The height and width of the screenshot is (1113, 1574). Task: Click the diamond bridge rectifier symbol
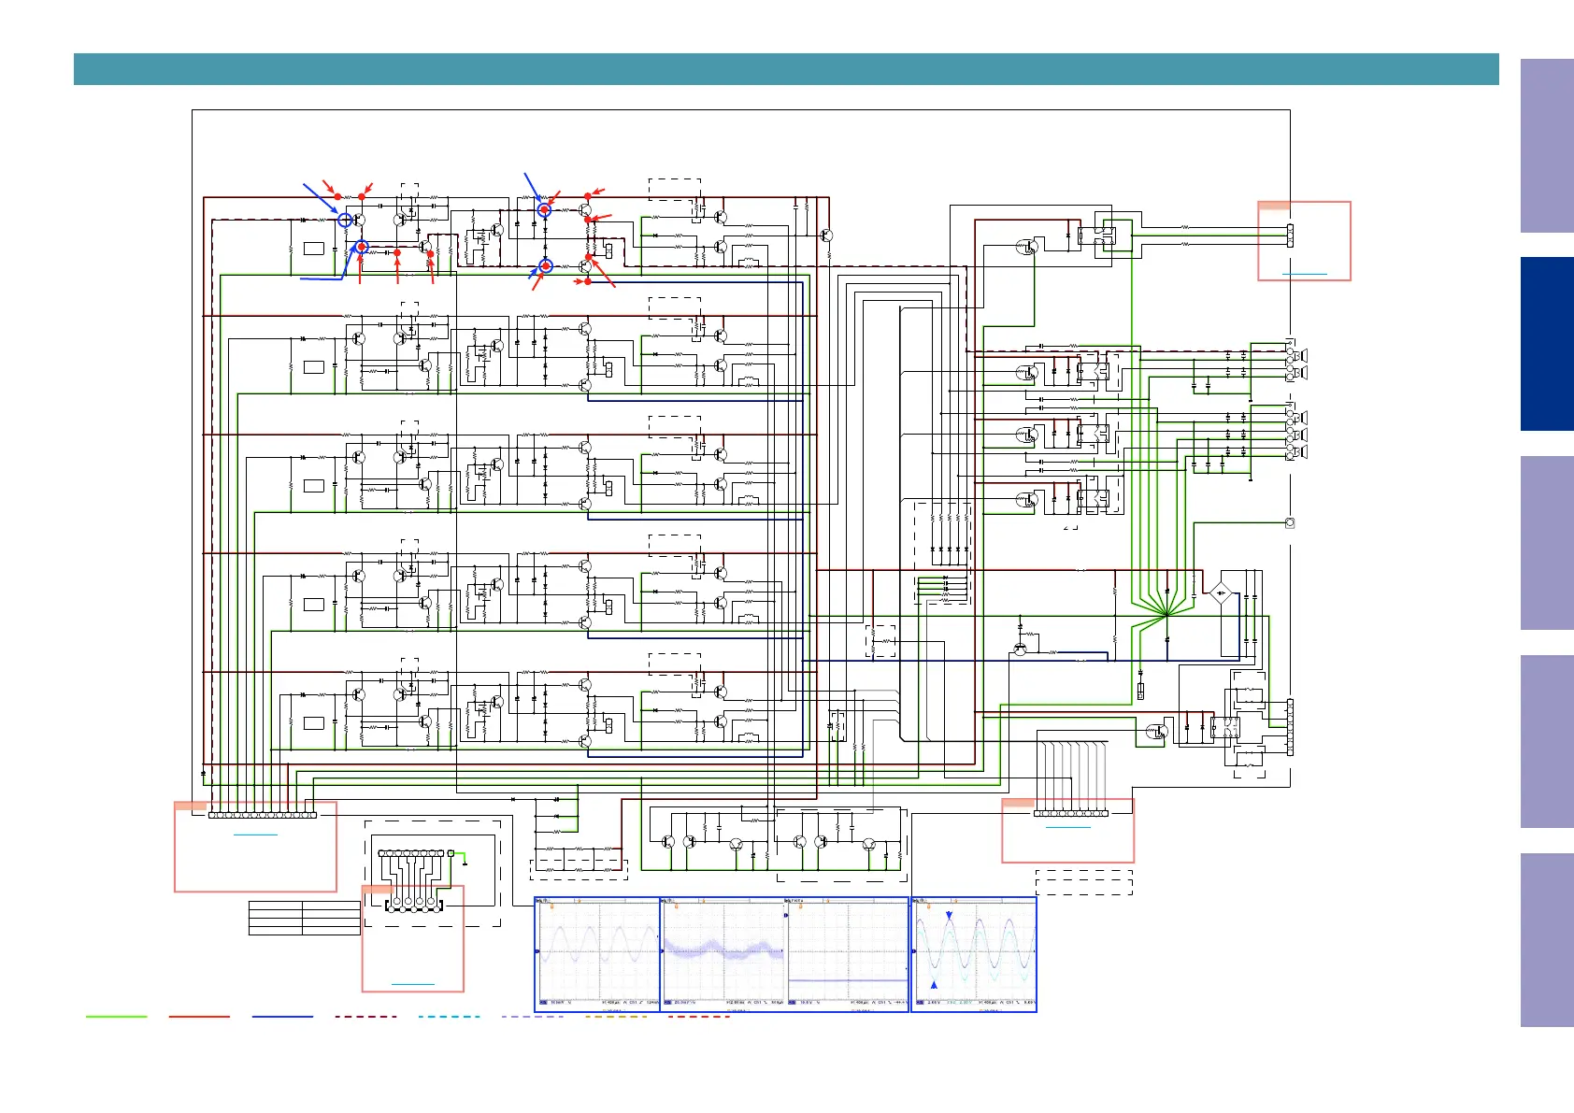1221,592
